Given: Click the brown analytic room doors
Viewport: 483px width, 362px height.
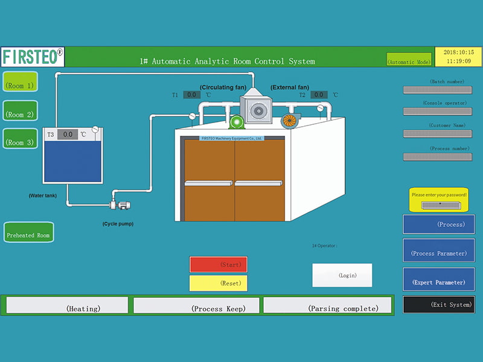Looking at the screenshot, I should click(x=234, y=181).
